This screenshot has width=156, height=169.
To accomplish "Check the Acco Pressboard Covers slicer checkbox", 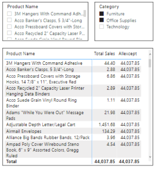I will pyautogui.click(x=9, y=27).
